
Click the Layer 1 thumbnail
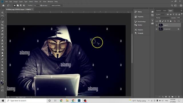click(161, 25)
